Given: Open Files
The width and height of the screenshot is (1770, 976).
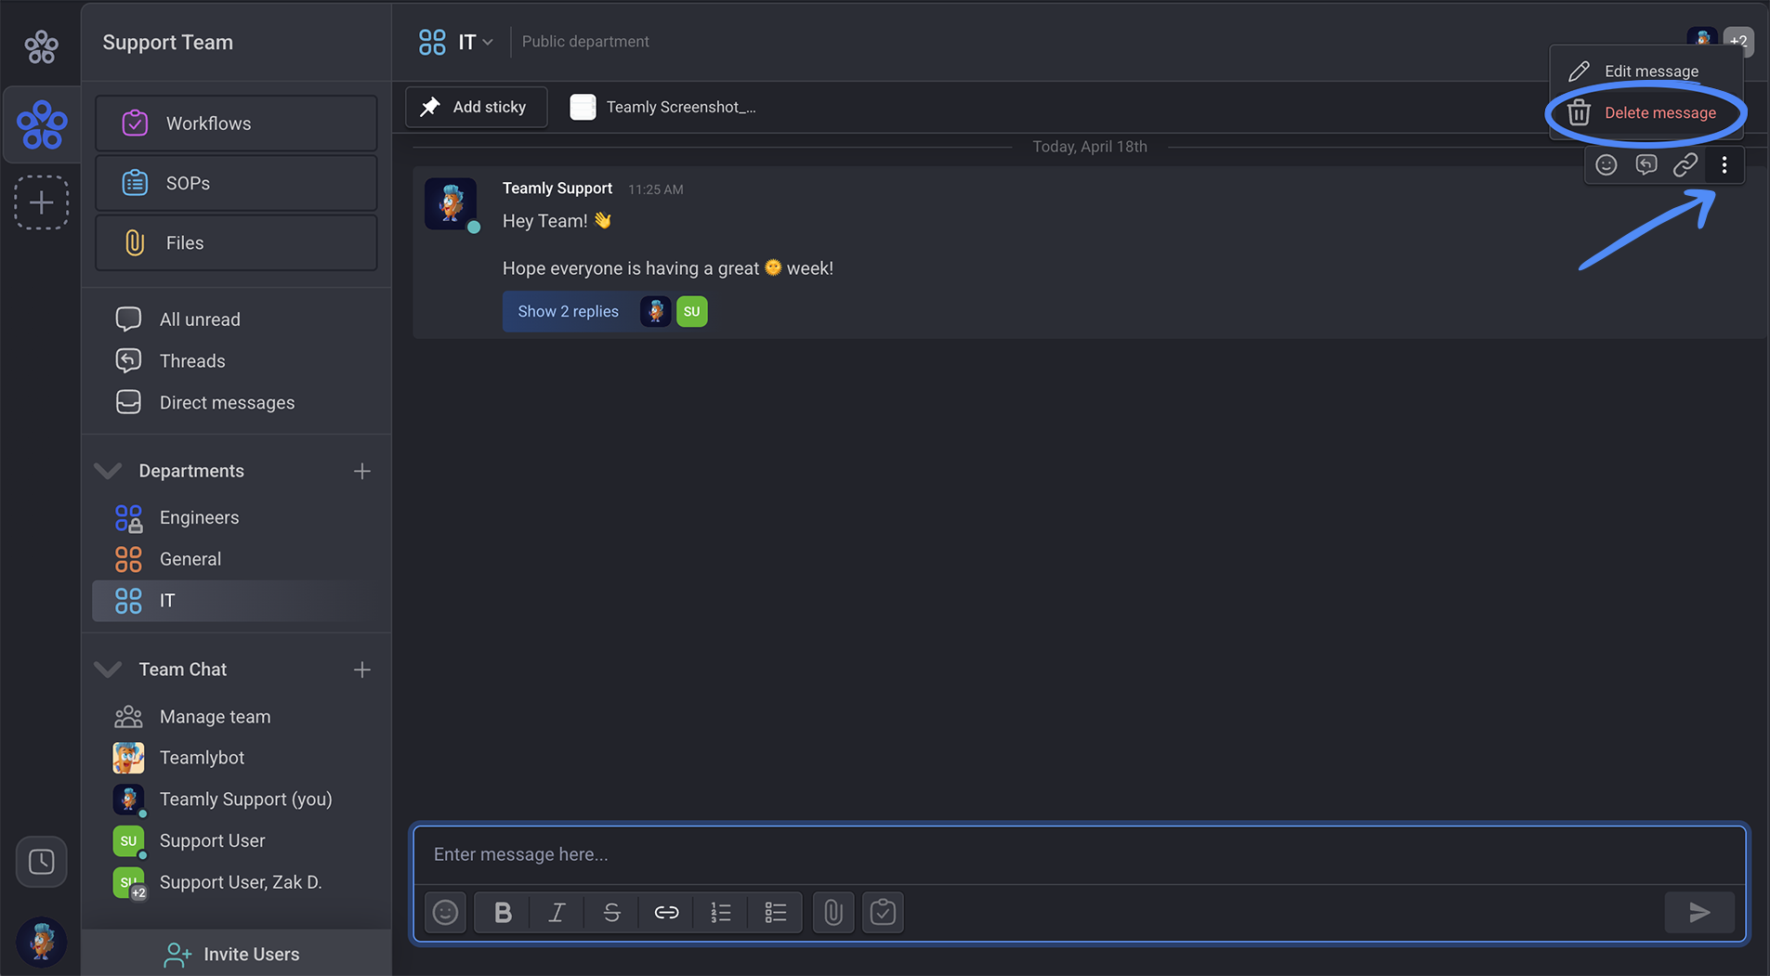Looking at the screenshot, I should pyautogui.click(x=236, y=242).
